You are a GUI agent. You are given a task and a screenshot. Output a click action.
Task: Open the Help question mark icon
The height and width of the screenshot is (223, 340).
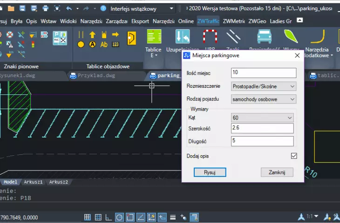point(103,8)
